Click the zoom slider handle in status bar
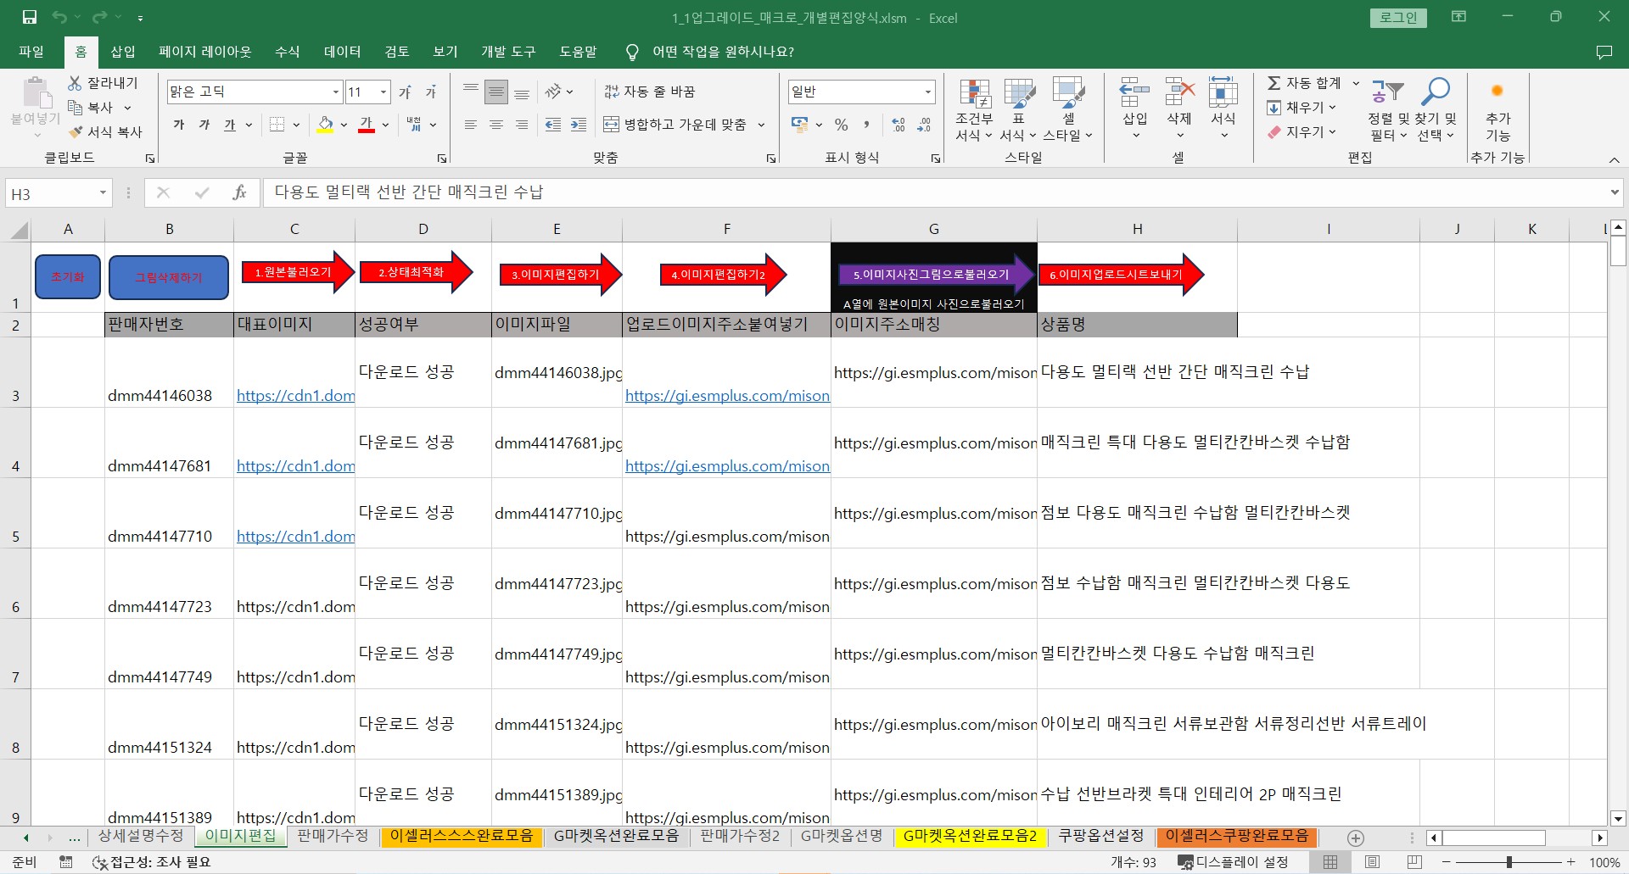The width and height of the screenshot is (1629, 874). (1509, 862)
